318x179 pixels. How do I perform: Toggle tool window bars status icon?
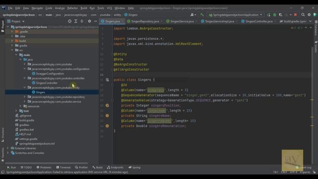(2, 172)
